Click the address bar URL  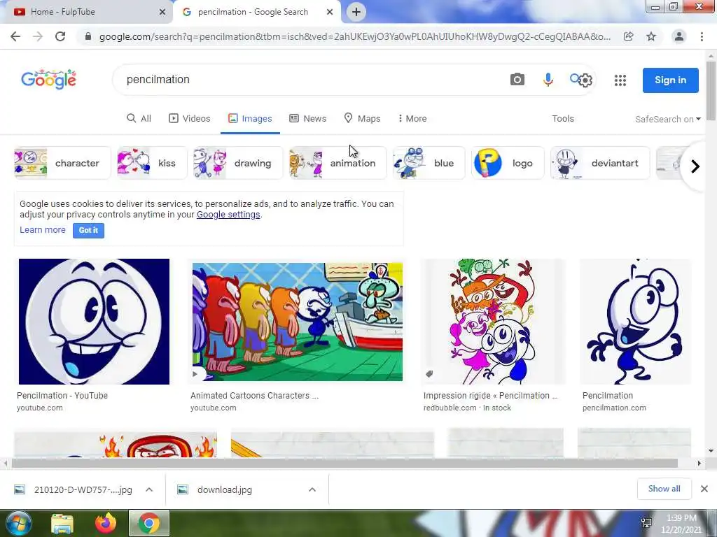(355, 36)
